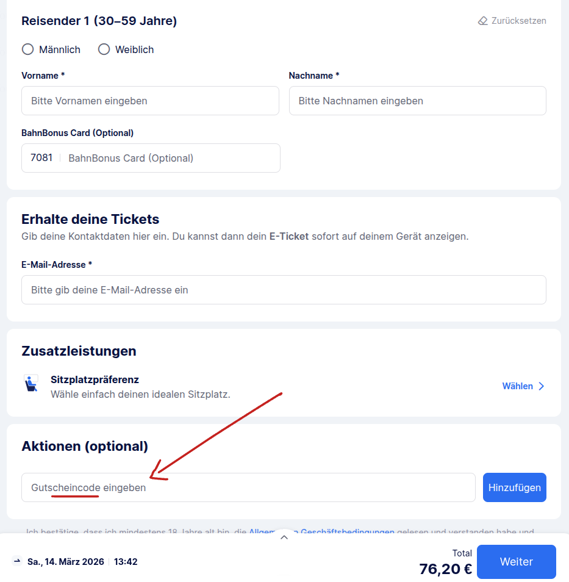Select the 7081 prefix in BahnBonus field
This screenshot has height=582, width=569.
[x=41, y=157]
